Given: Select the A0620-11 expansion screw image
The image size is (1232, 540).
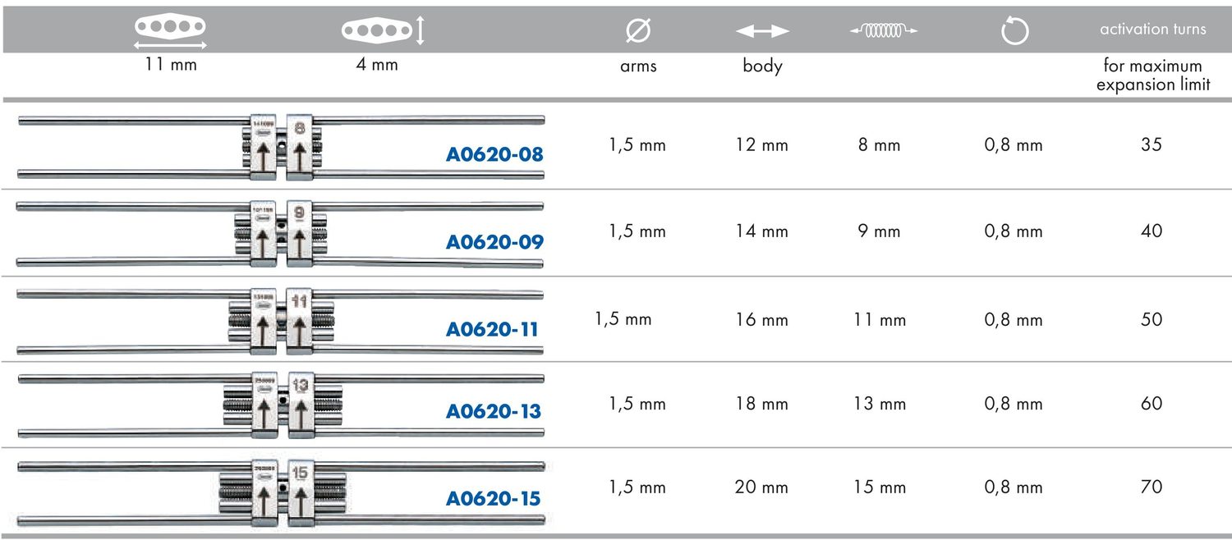Looking at the screenshot, I should pyautogui.click(x=281, y=321).
